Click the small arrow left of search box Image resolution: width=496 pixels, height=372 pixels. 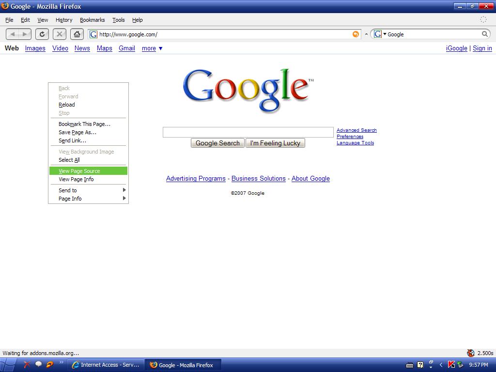click(x=366, y=34)
